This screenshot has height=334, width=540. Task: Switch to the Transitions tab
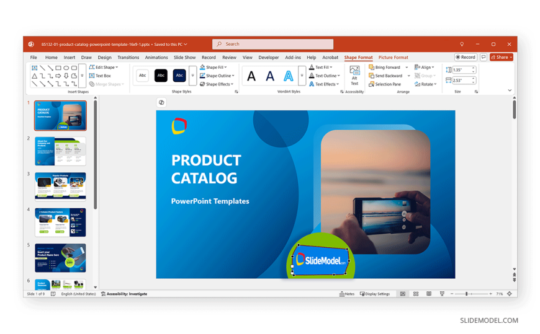[128, 58]
